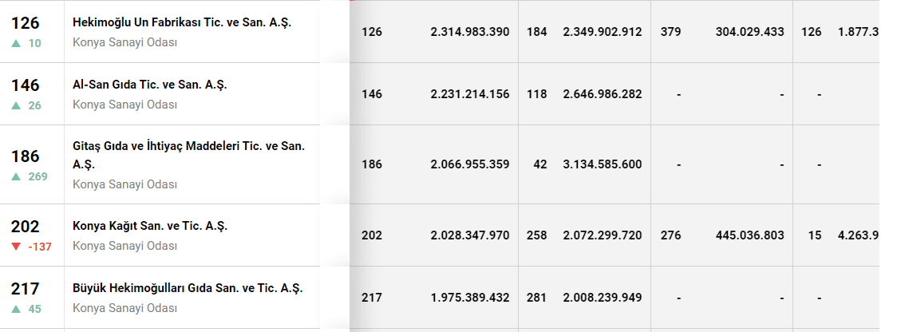This screenshot has width=905, height=332.
Task: Click Konya Sanayi Odası under Al-San Gıda
Action: coord(124,105)
